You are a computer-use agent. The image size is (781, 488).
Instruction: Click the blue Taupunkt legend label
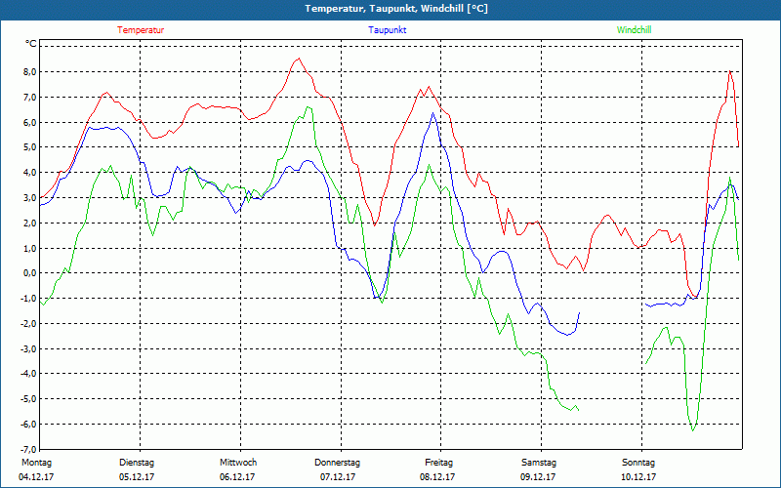pos(387,30)
